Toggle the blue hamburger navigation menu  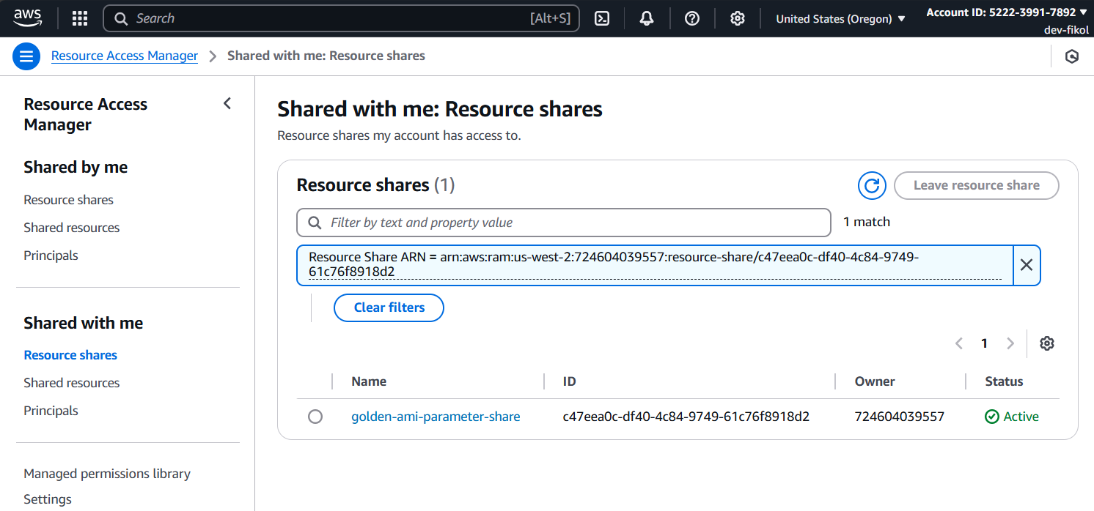coord(26,56)
